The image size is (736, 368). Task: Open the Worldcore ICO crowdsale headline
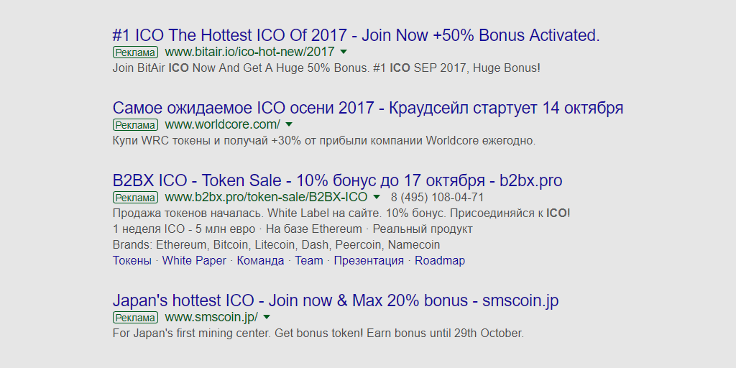pyautogui.click(x=367, y=108)
